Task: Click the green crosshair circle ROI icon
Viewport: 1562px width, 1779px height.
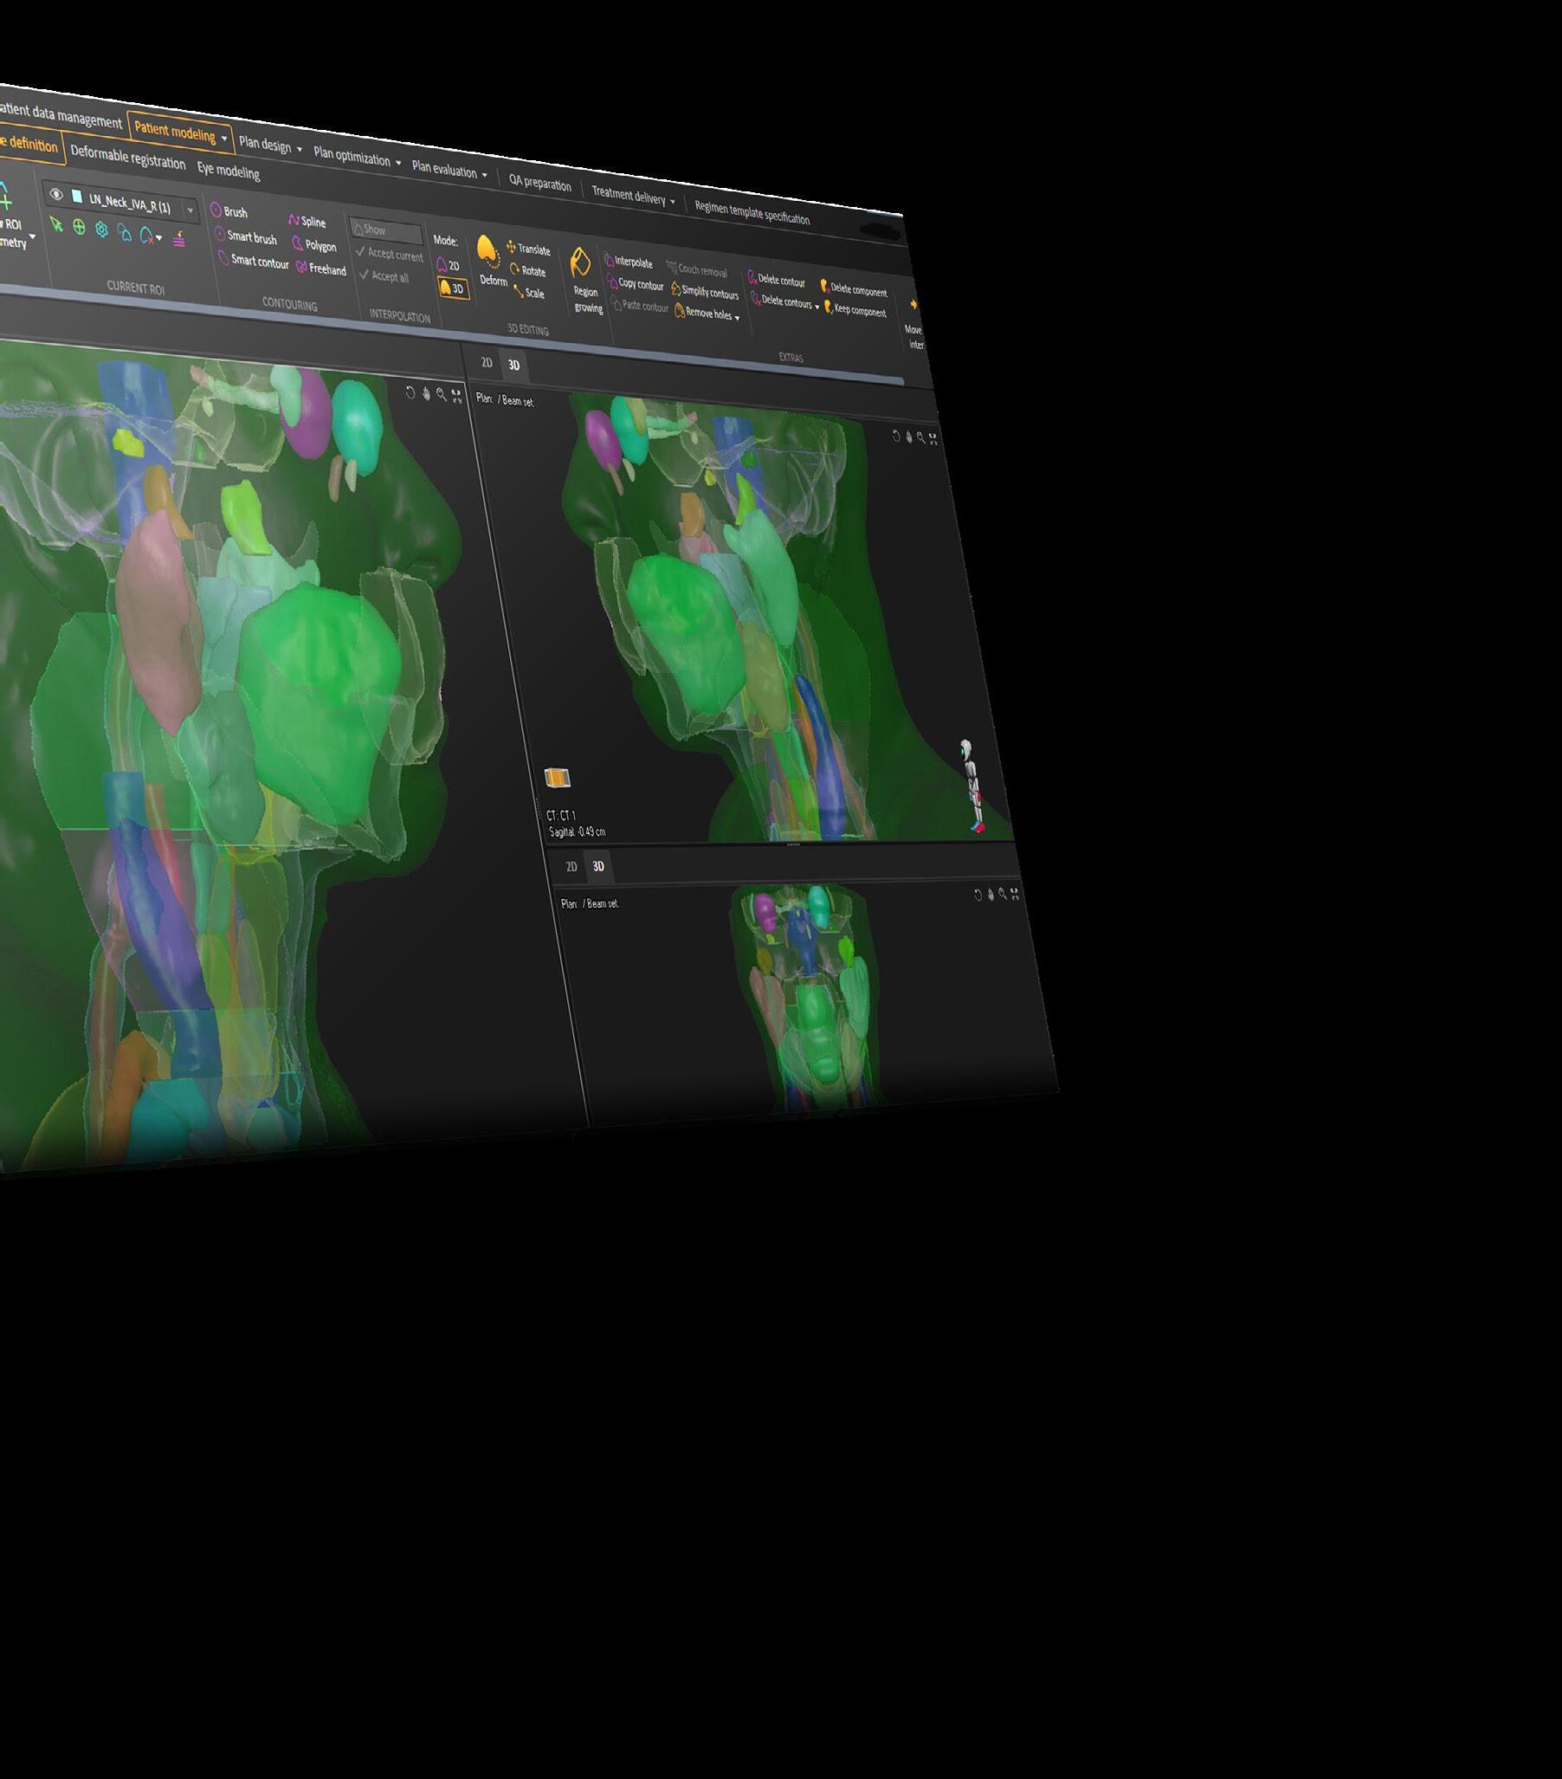Action: pos(79,227)
